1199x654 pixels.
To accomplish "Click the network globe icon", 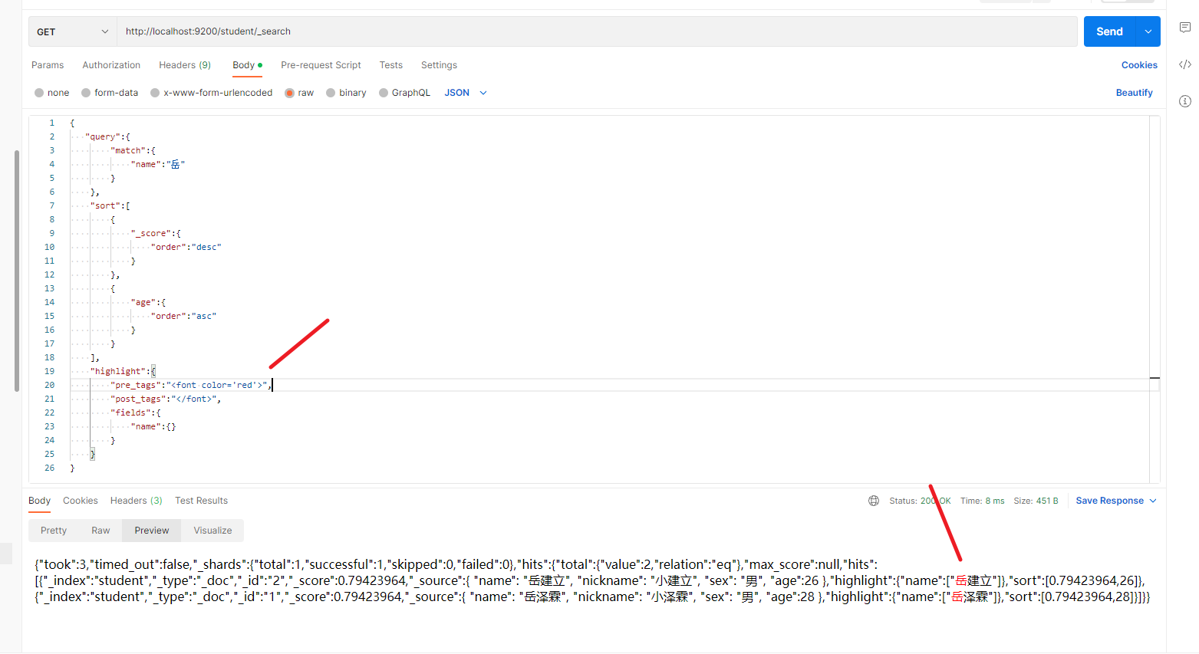I will click(x=874, y=501).
